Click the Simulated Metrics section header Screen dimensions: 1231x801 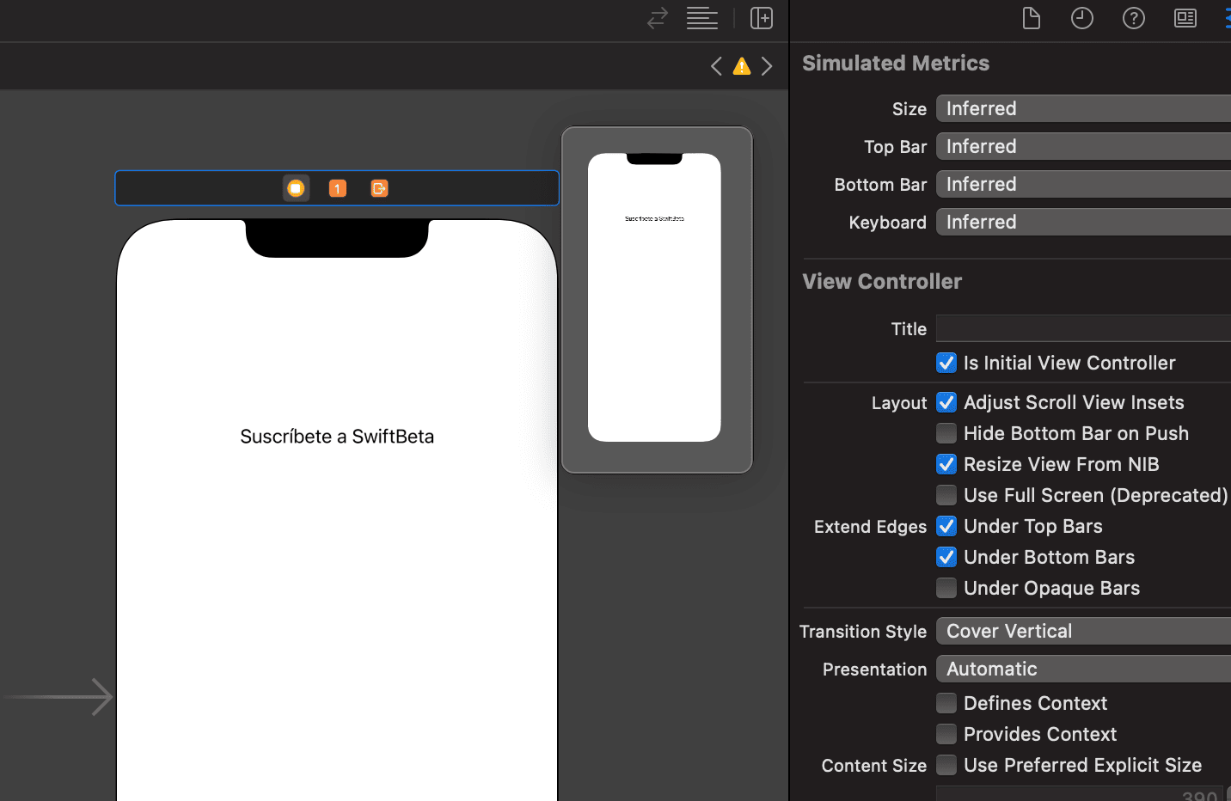tap(896, 63)
